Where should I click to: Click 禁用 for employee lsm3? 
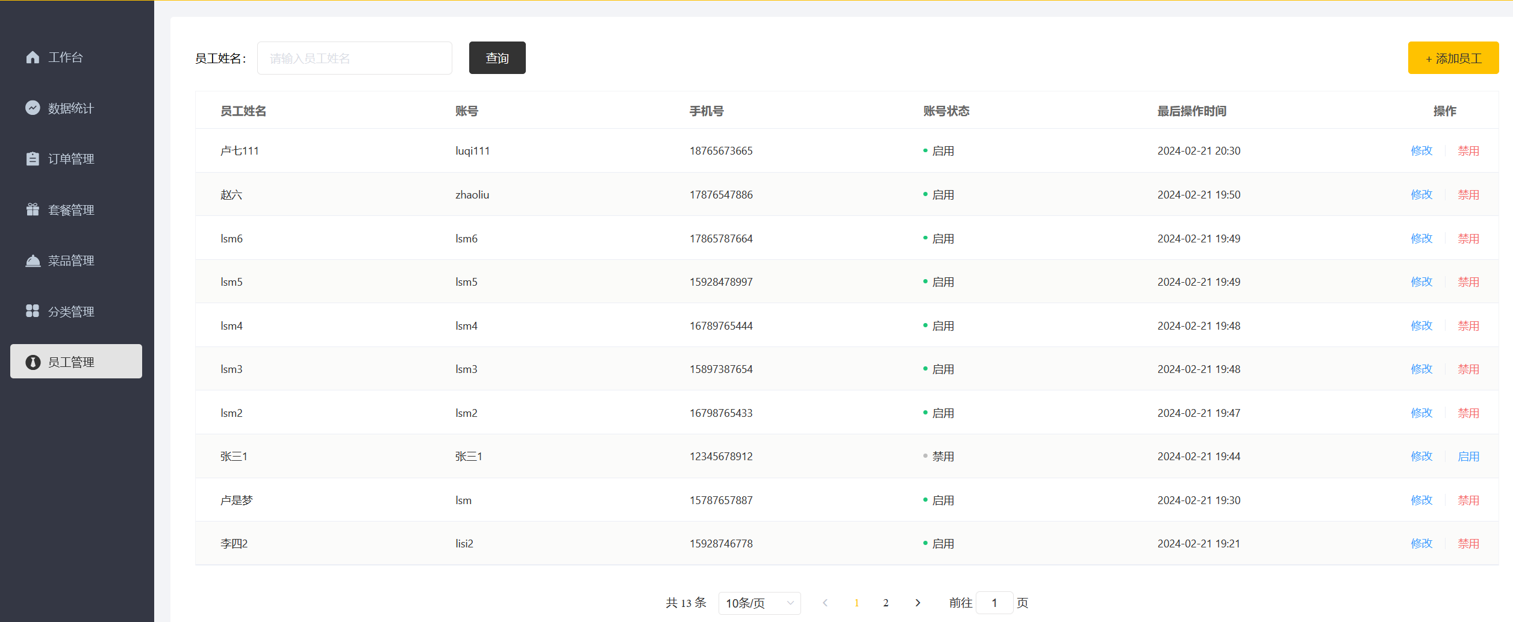[x=1468, y=369]
